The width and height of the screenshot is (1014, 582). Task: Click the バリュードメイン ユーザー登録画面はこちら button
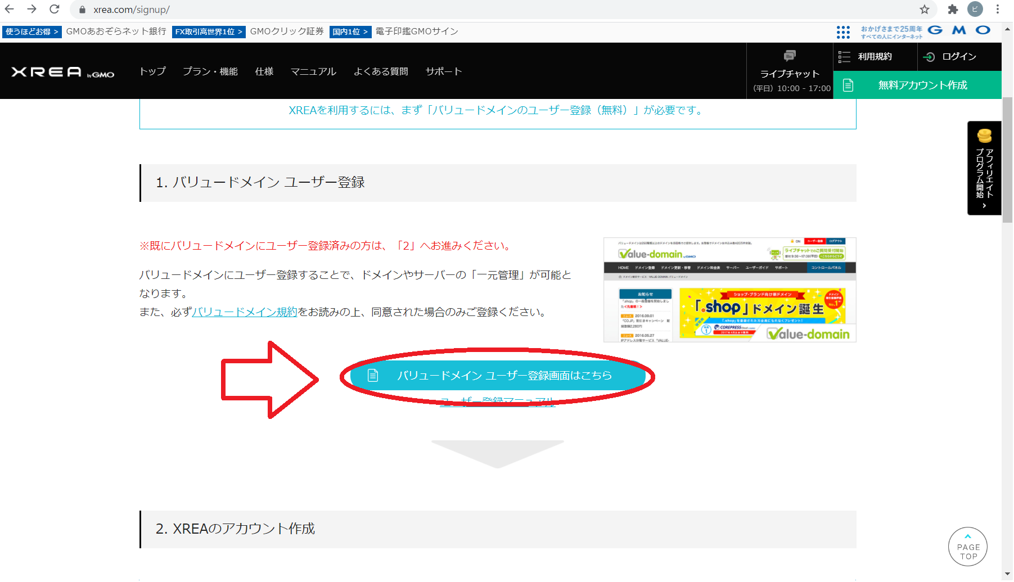click(x=498, y=375)
